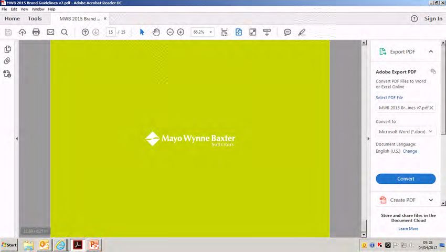Open PowerPoint from the taskbar
446x252 pixels.
click(94, 245)
